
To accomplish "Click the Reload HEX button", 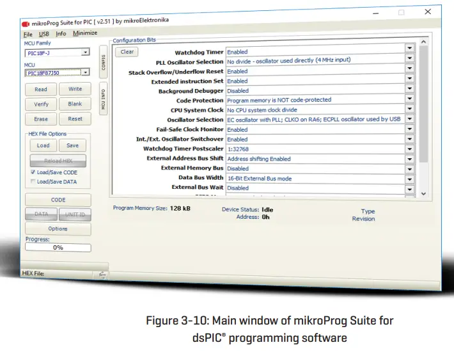I will pyautogui.click(x=58, y=161).
